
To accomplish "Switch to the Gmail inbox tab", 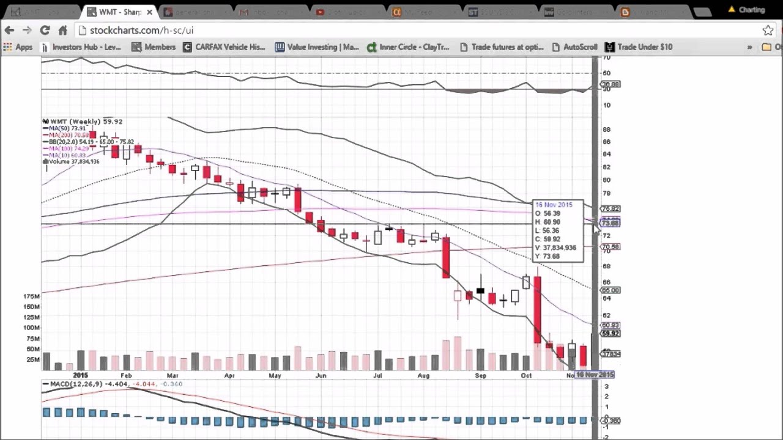I will (x=272, y=12).
